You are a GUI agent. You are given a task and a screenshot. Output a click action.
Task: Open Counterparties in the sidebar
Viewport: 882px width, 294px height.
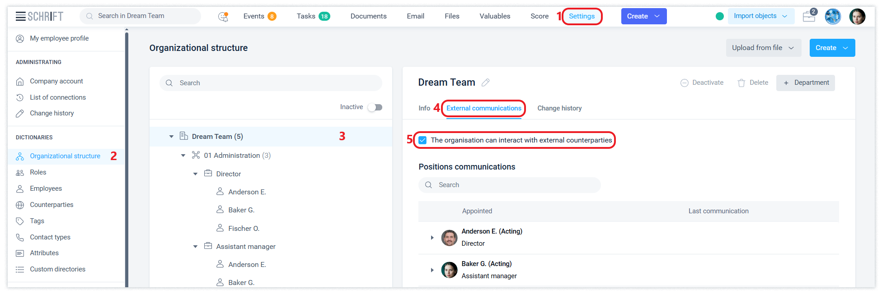pyautogui.click(x=52, y=205)
